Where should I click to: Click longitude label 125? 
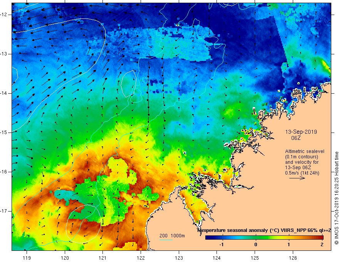tap(255, 258)
